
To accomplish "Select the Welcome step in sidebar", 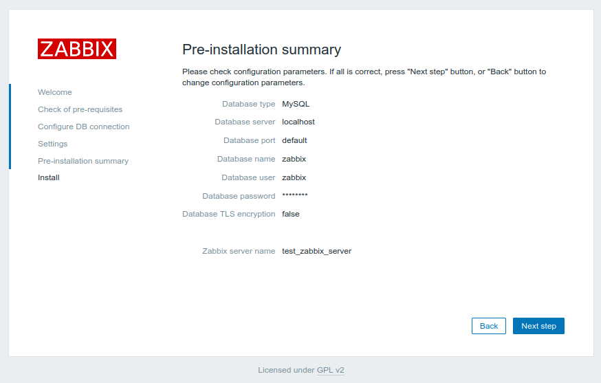I will (55, 92).
